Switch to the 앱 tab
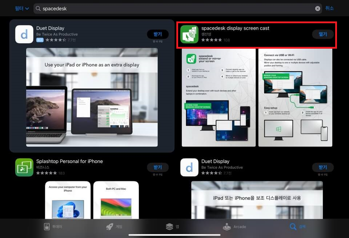 pyautogui.click(x=172, y=227)
